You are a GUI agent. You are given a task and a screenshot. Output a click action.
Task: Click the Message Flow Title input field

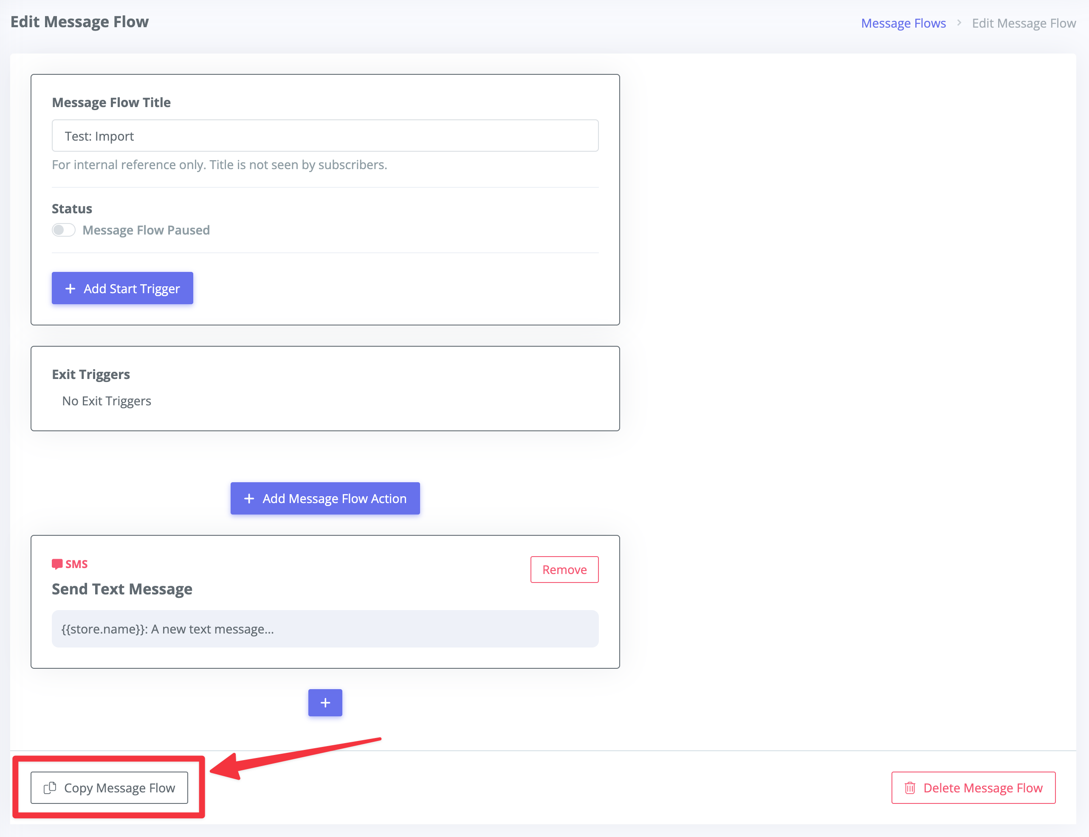coord(324,135)
